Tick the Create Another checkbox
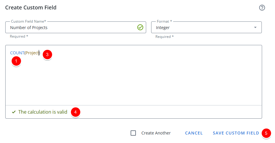The height and width of the screenshot is (143, 275). 133,133
